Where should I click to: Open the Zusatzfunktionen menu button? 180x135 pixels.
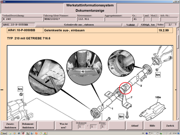(10, 126)
